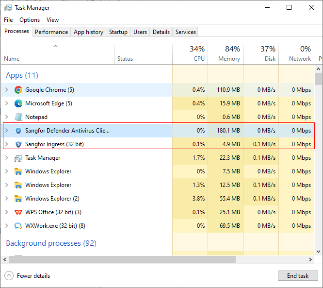323x288 pixels.
Task: Click the Notepad process icon
Action: 18,117
